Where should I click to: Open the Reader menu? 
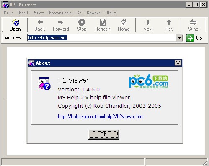pos(94,13)
